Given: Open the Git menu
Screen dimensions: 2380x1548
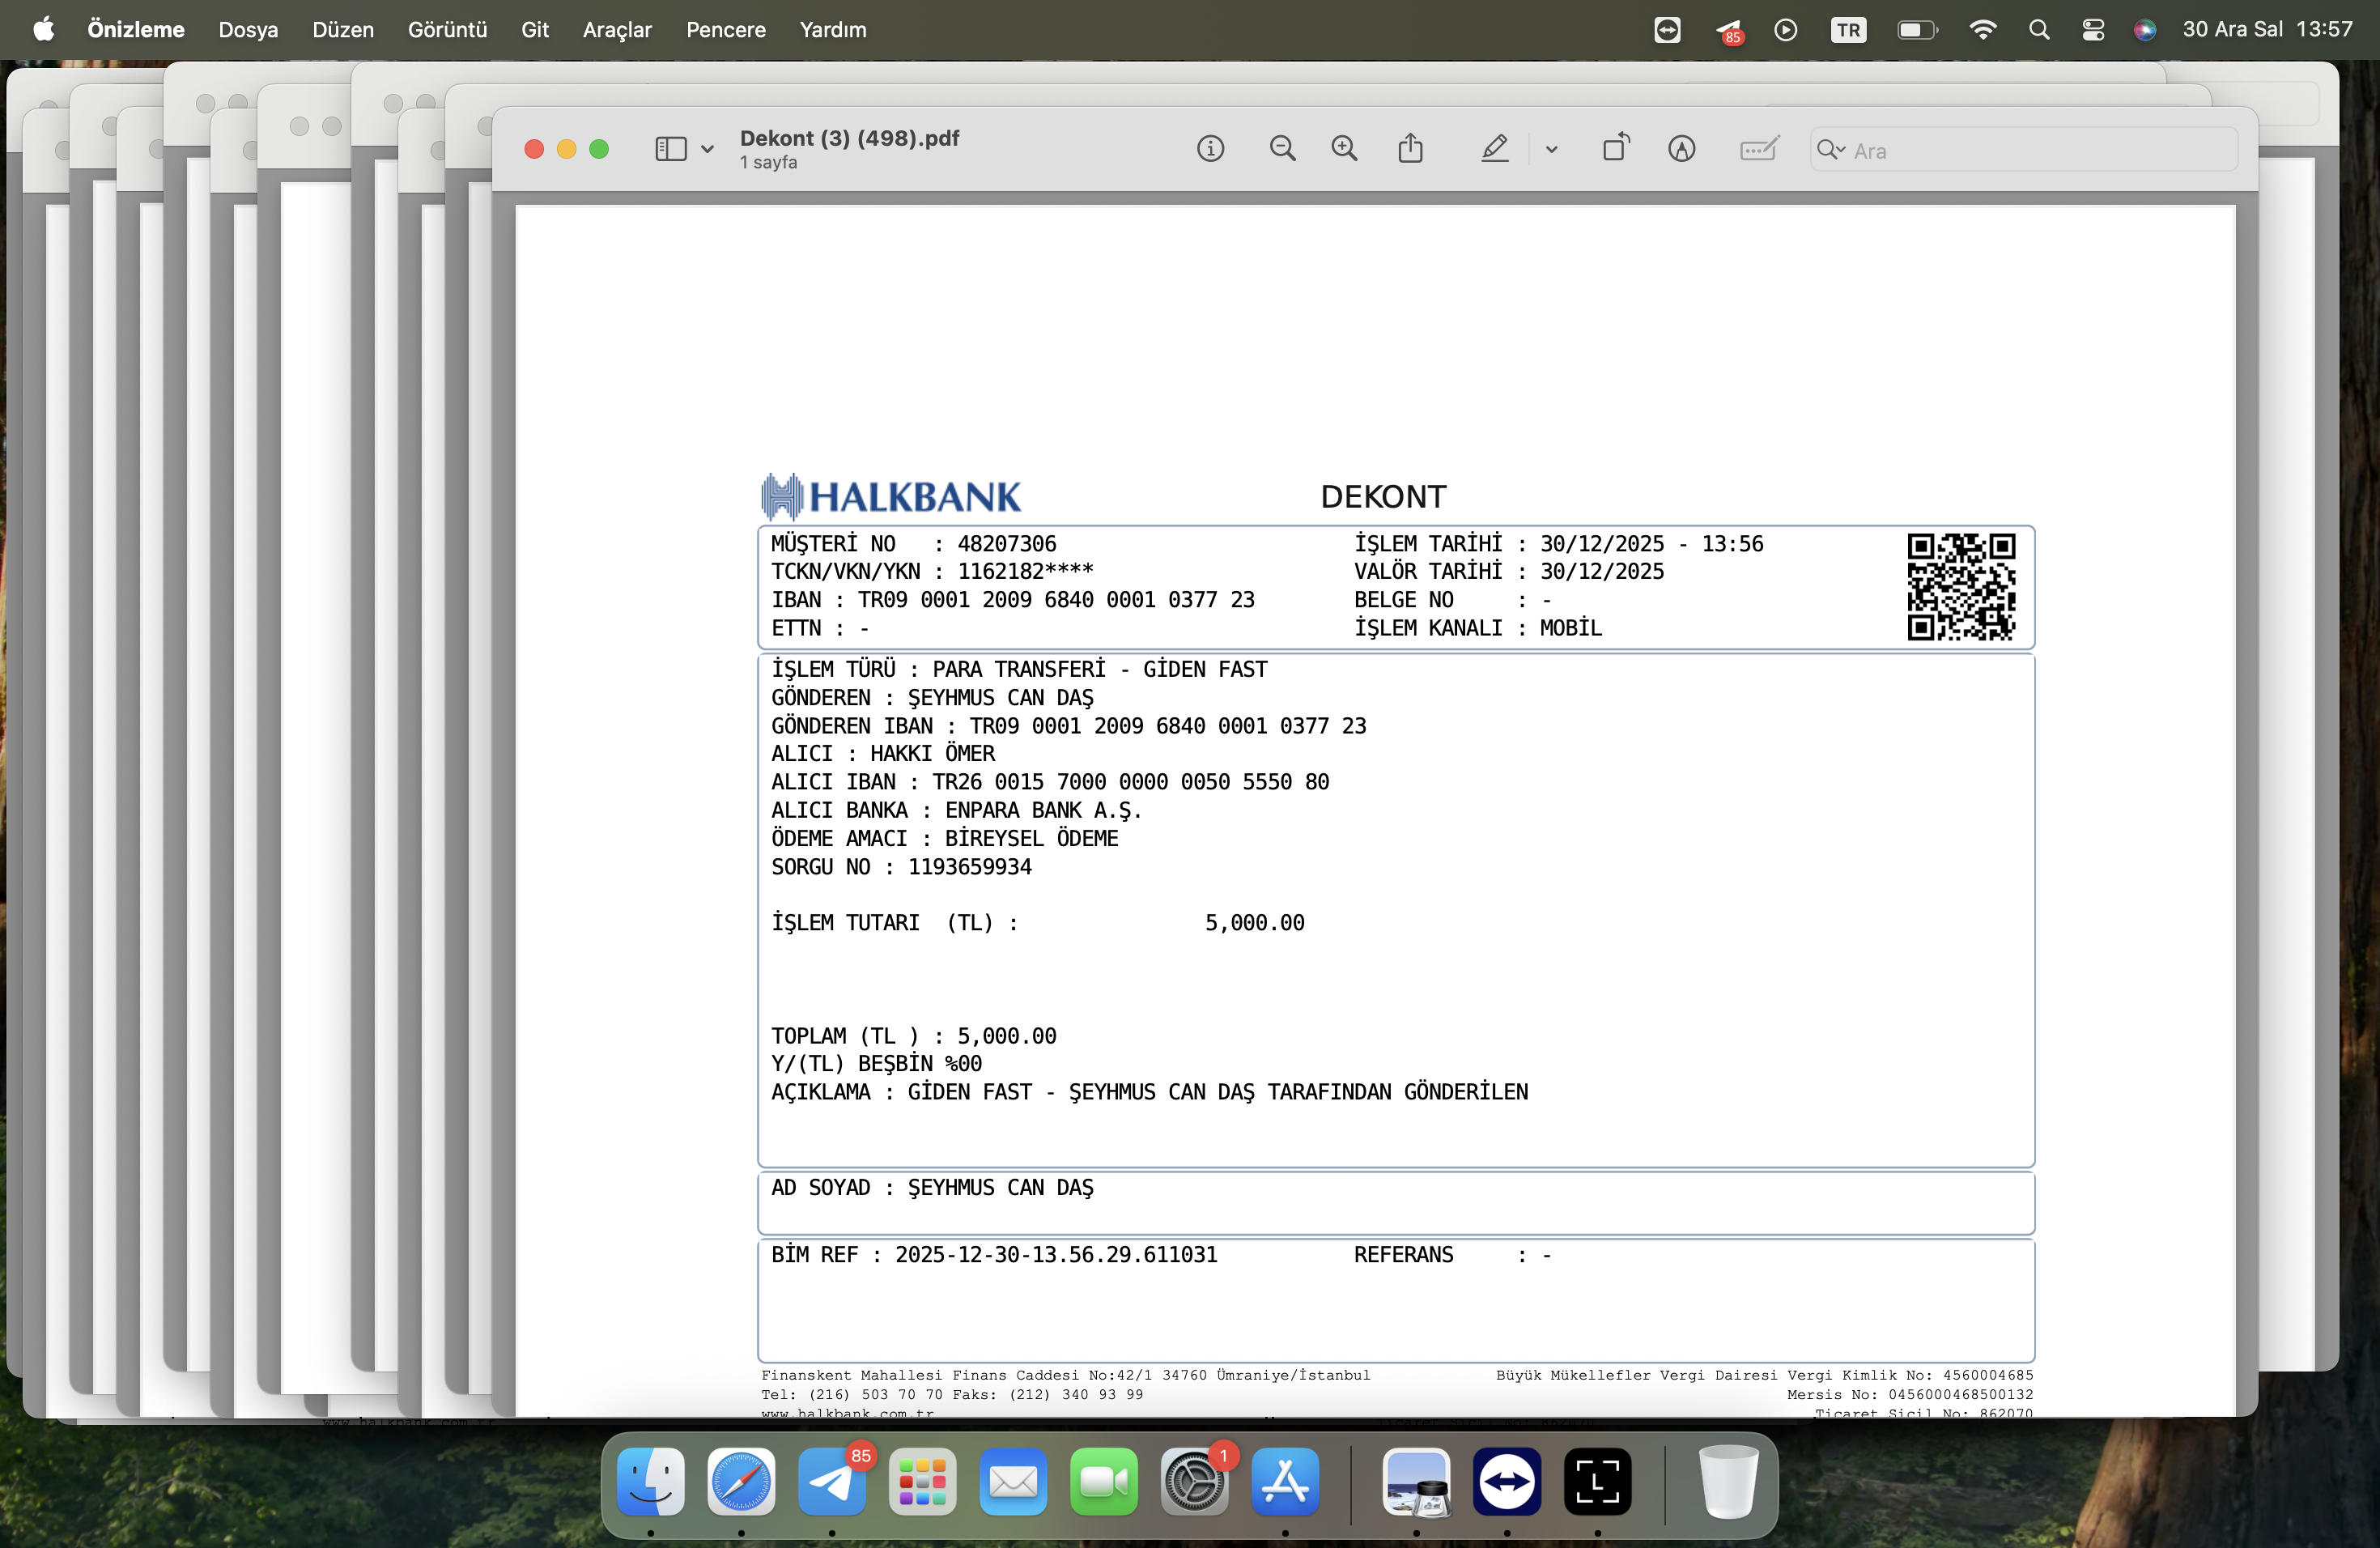Looking at the screenshot, I should point(535,30).
